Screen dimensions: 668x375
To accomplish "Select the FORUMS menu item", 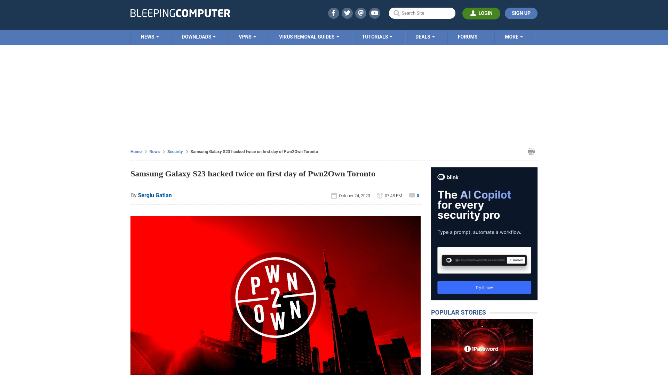I will click(468, 36).
